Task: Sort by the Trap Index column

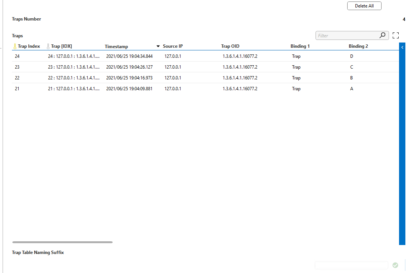Action: [x=29, y=46]
